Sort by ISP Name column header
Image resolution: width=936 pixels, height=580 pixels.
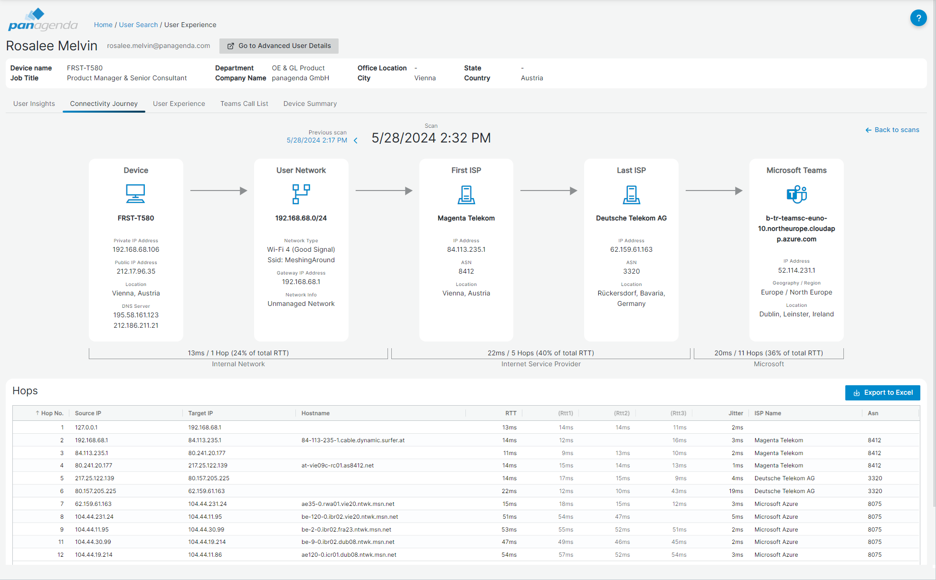(767, 413)
